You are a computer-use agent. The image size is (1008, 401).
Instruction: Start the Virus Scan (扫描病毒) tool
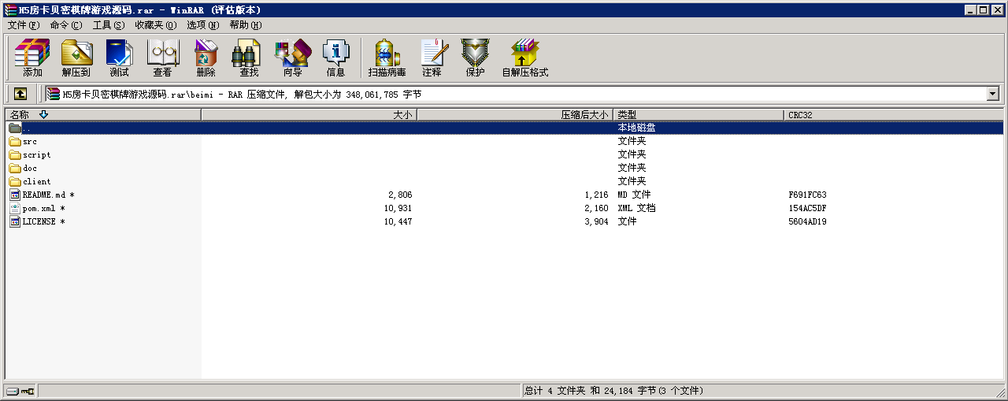[x=387, y=58]
